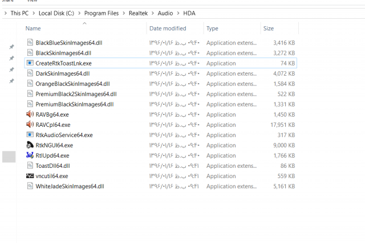Go to This PC in the address bar
365x243 pixels.
pyautogui.click(x=19, y=13)
